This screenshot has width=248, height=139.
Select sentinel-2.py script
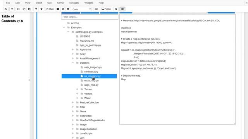(x=91, y=71)
